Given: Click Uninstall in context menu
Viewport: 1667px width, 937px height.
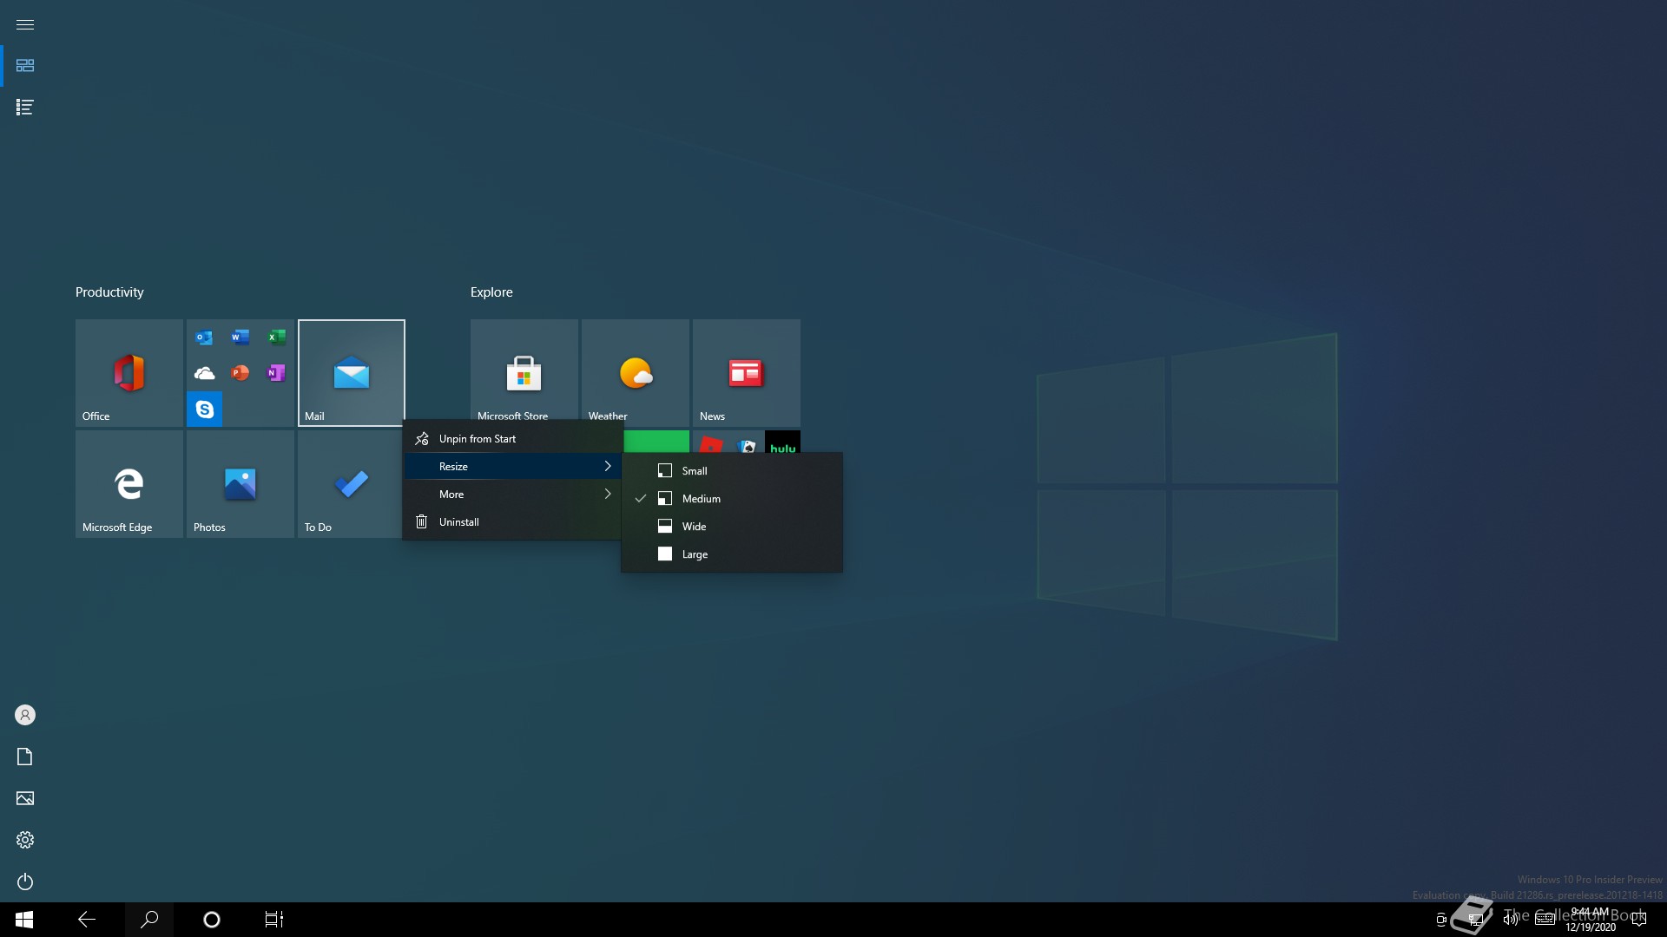Looking at the screenshot, I should pos(458,522).
